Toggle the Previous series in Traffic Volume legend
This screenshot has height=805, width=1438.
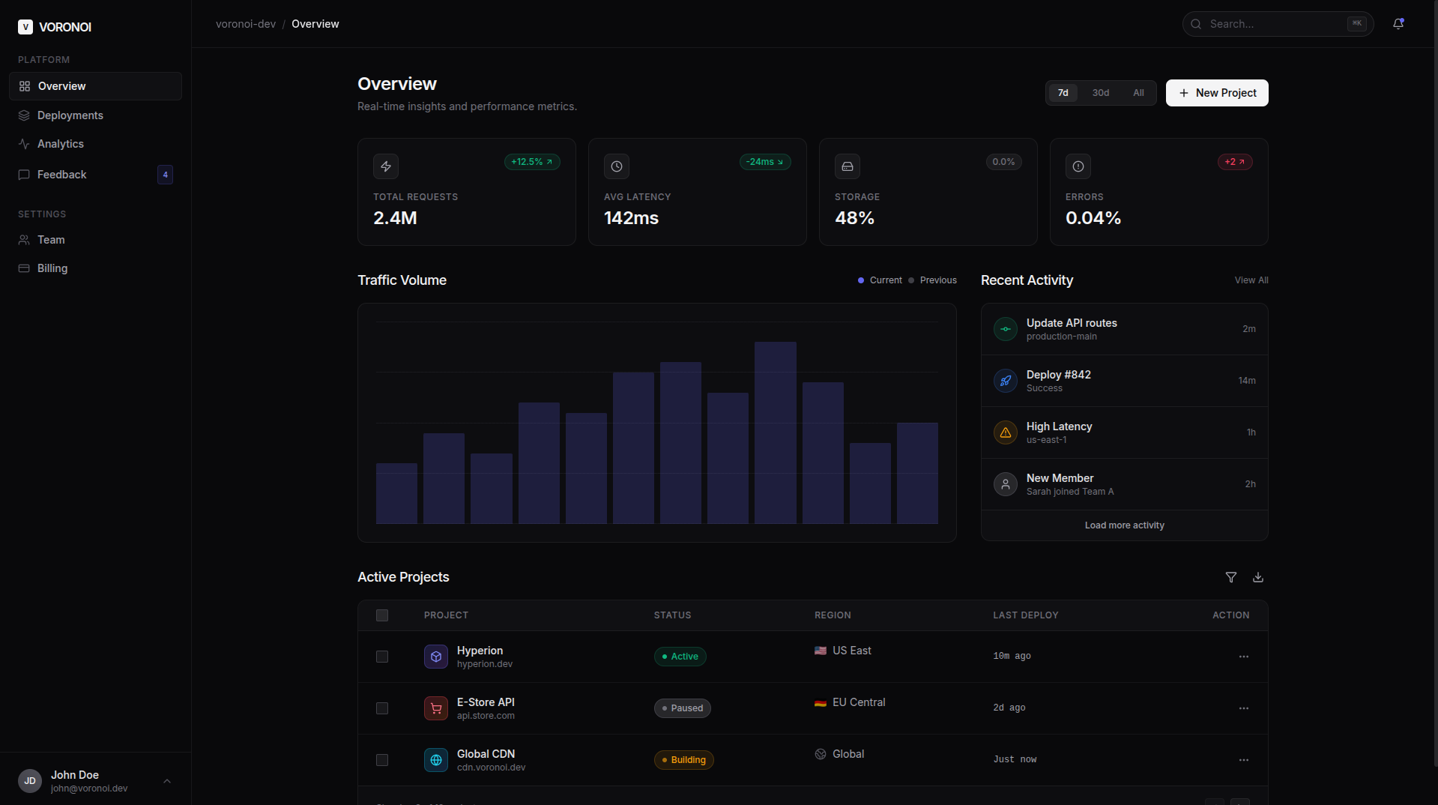tap(932, 280)
